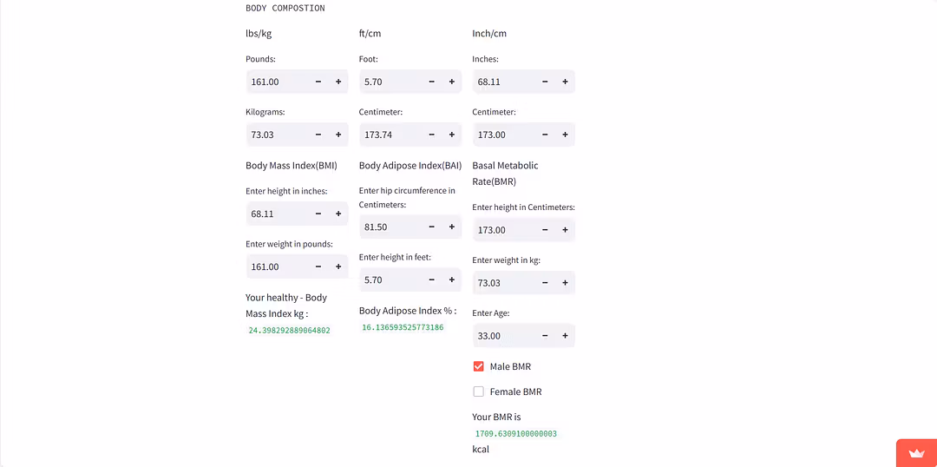Screen dimensions: 937x467
Task: Click plus button on Foot field
Action: click(452, 82)
